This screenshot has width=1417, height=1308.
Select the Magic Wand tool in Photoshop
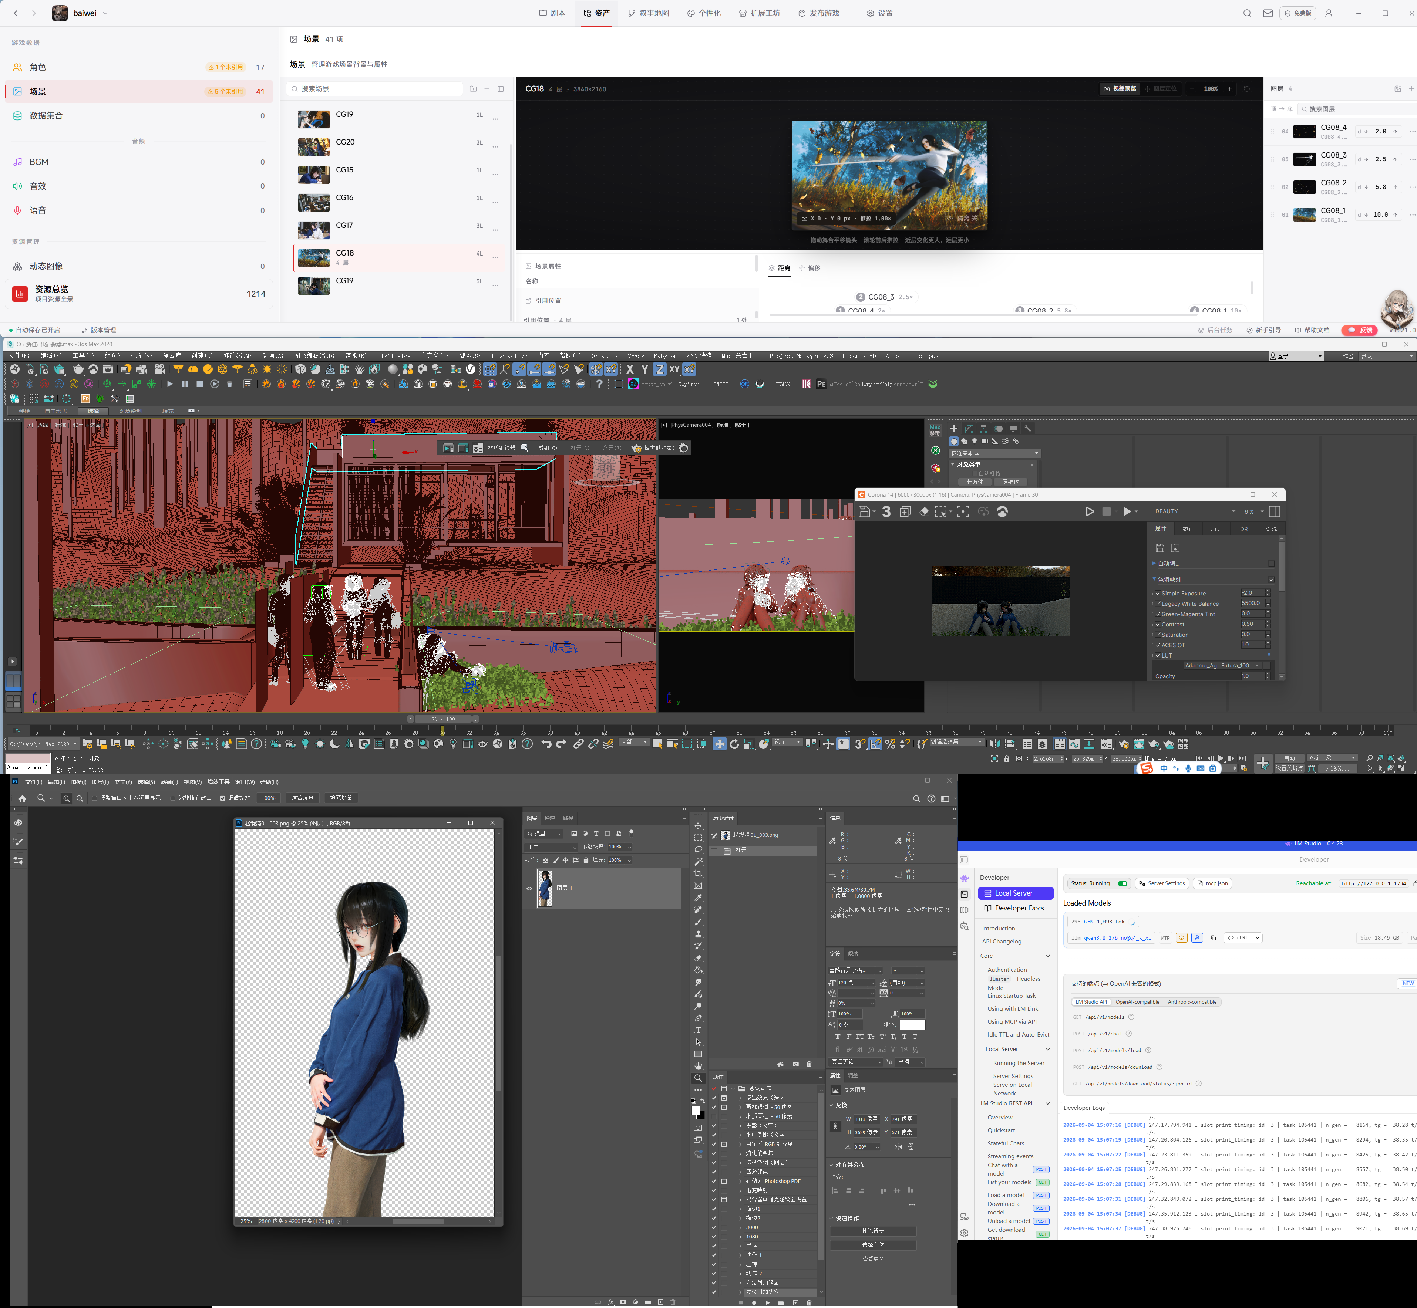[x=698, y=861]
